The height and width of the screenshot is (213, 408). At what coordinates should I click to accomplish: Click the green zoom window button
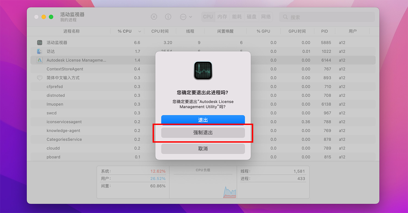[51, 17]
